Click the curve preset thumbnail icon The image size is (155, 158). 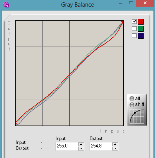tap(137, 116)
